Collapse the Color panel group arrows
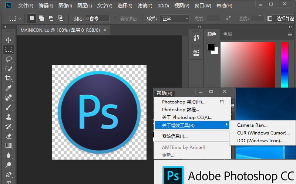Image resolution: width=296 pixels, height=184 pixels. [290, 27]
